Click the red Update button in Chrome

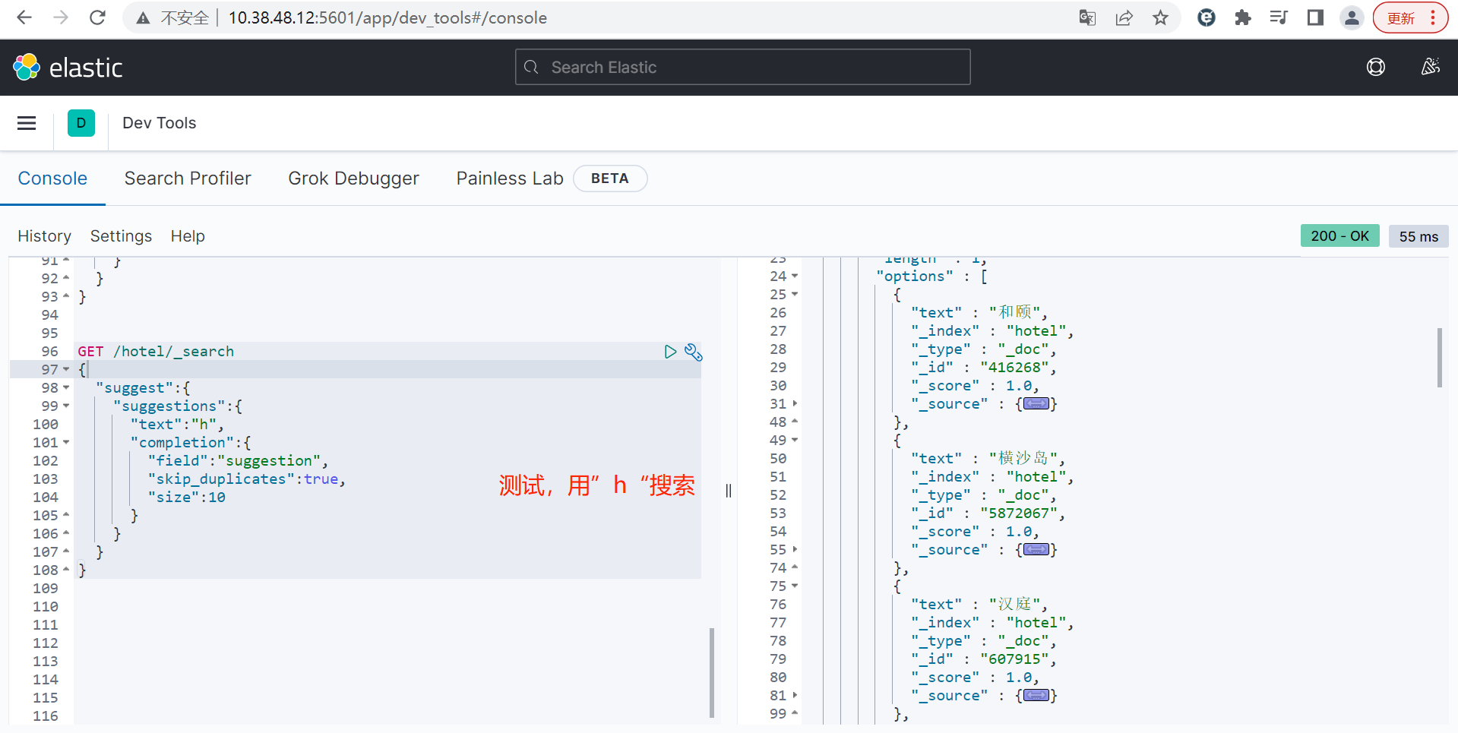coord(1410,17)
